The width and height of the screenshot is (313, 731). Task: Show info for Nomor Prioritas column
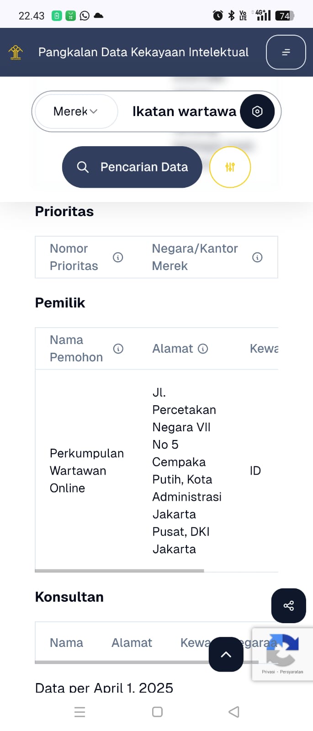tap(118, 258)
